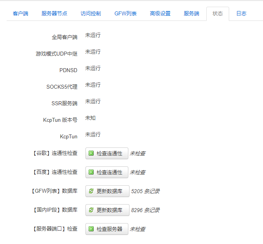Open the 访问控制 tab
This screenshot has width=263, height=244.
91,13
